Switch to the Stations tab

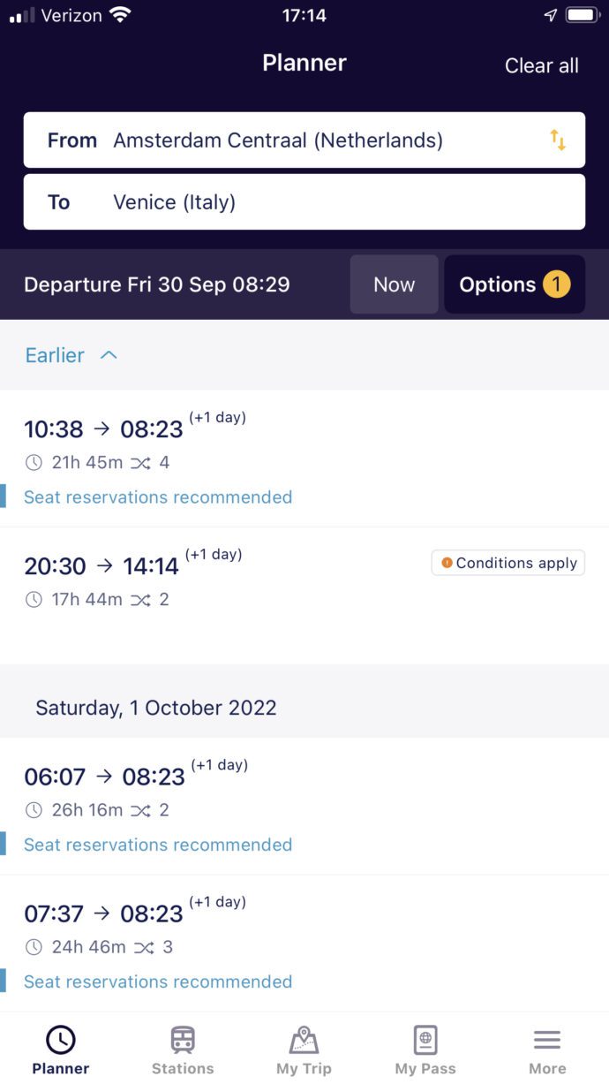183,1050
